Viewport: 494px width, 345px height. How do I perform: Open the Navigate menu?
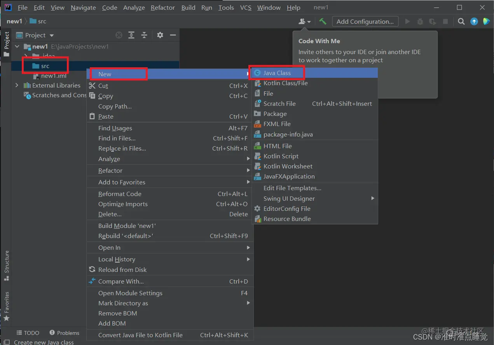click(x=83, y=7)
